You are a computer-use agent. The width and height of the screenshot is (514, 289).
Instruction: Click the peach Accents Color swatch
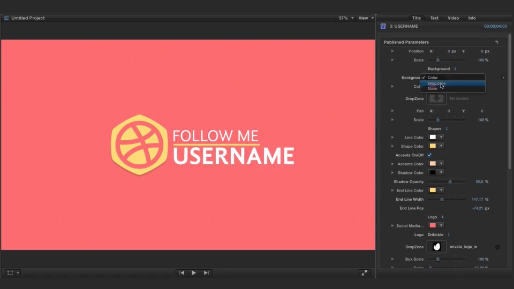[433, 164]
